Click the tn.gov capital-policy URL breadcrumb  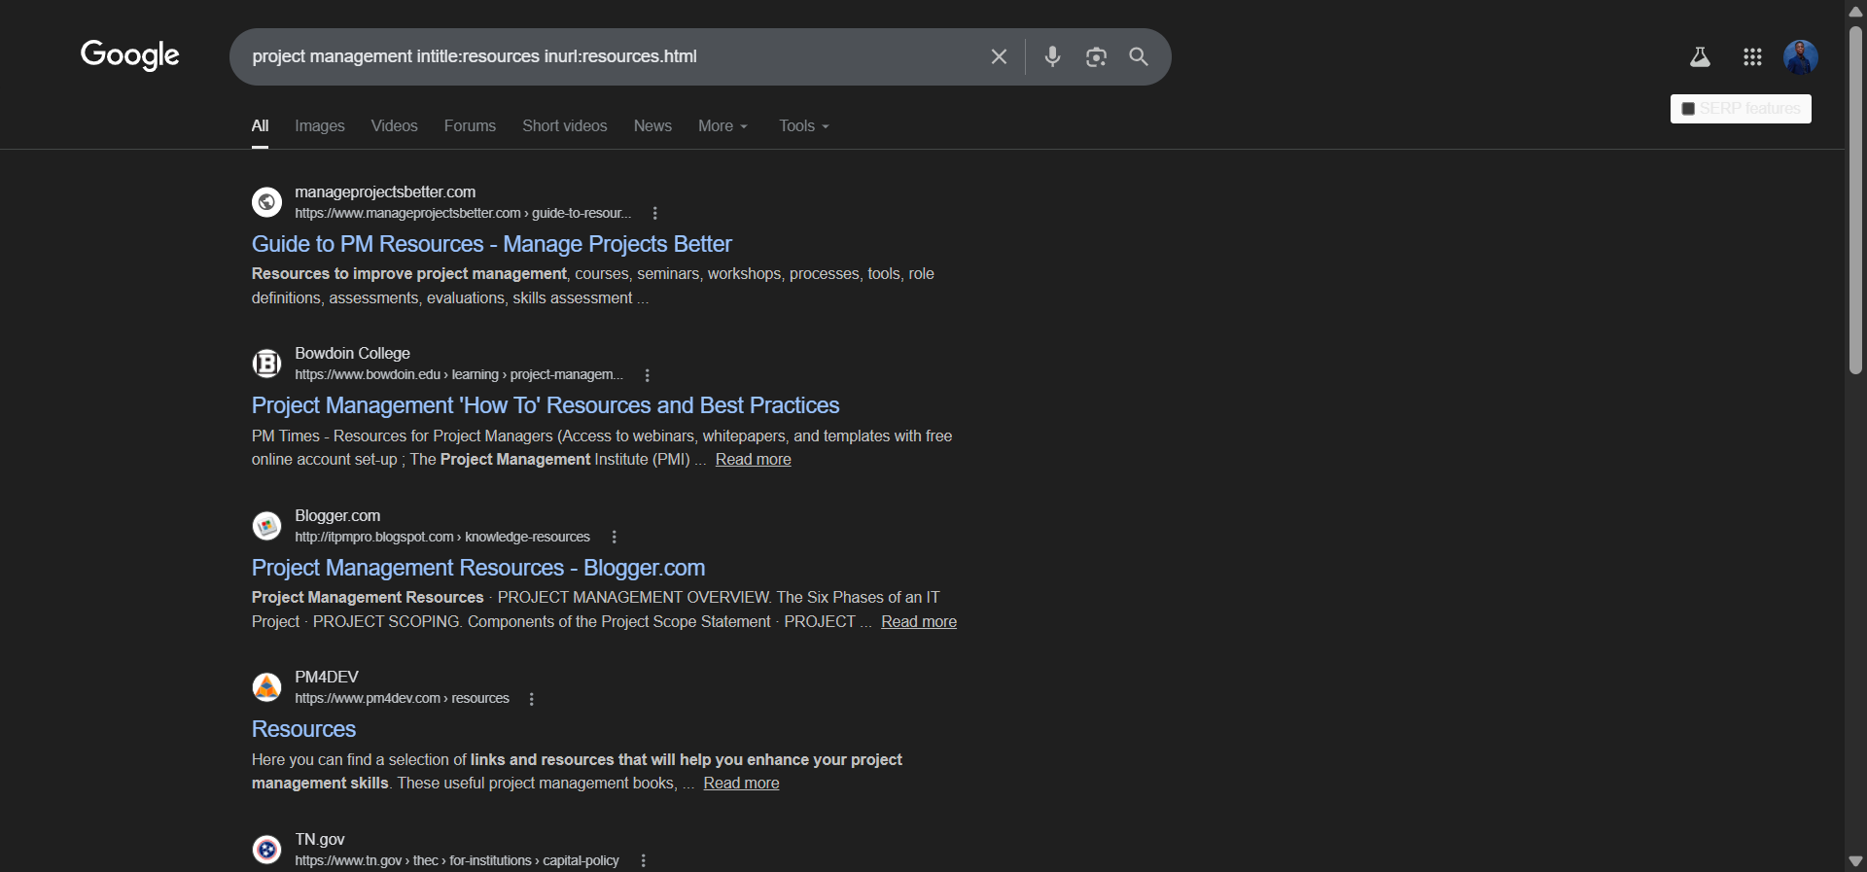tap(457, 860)
